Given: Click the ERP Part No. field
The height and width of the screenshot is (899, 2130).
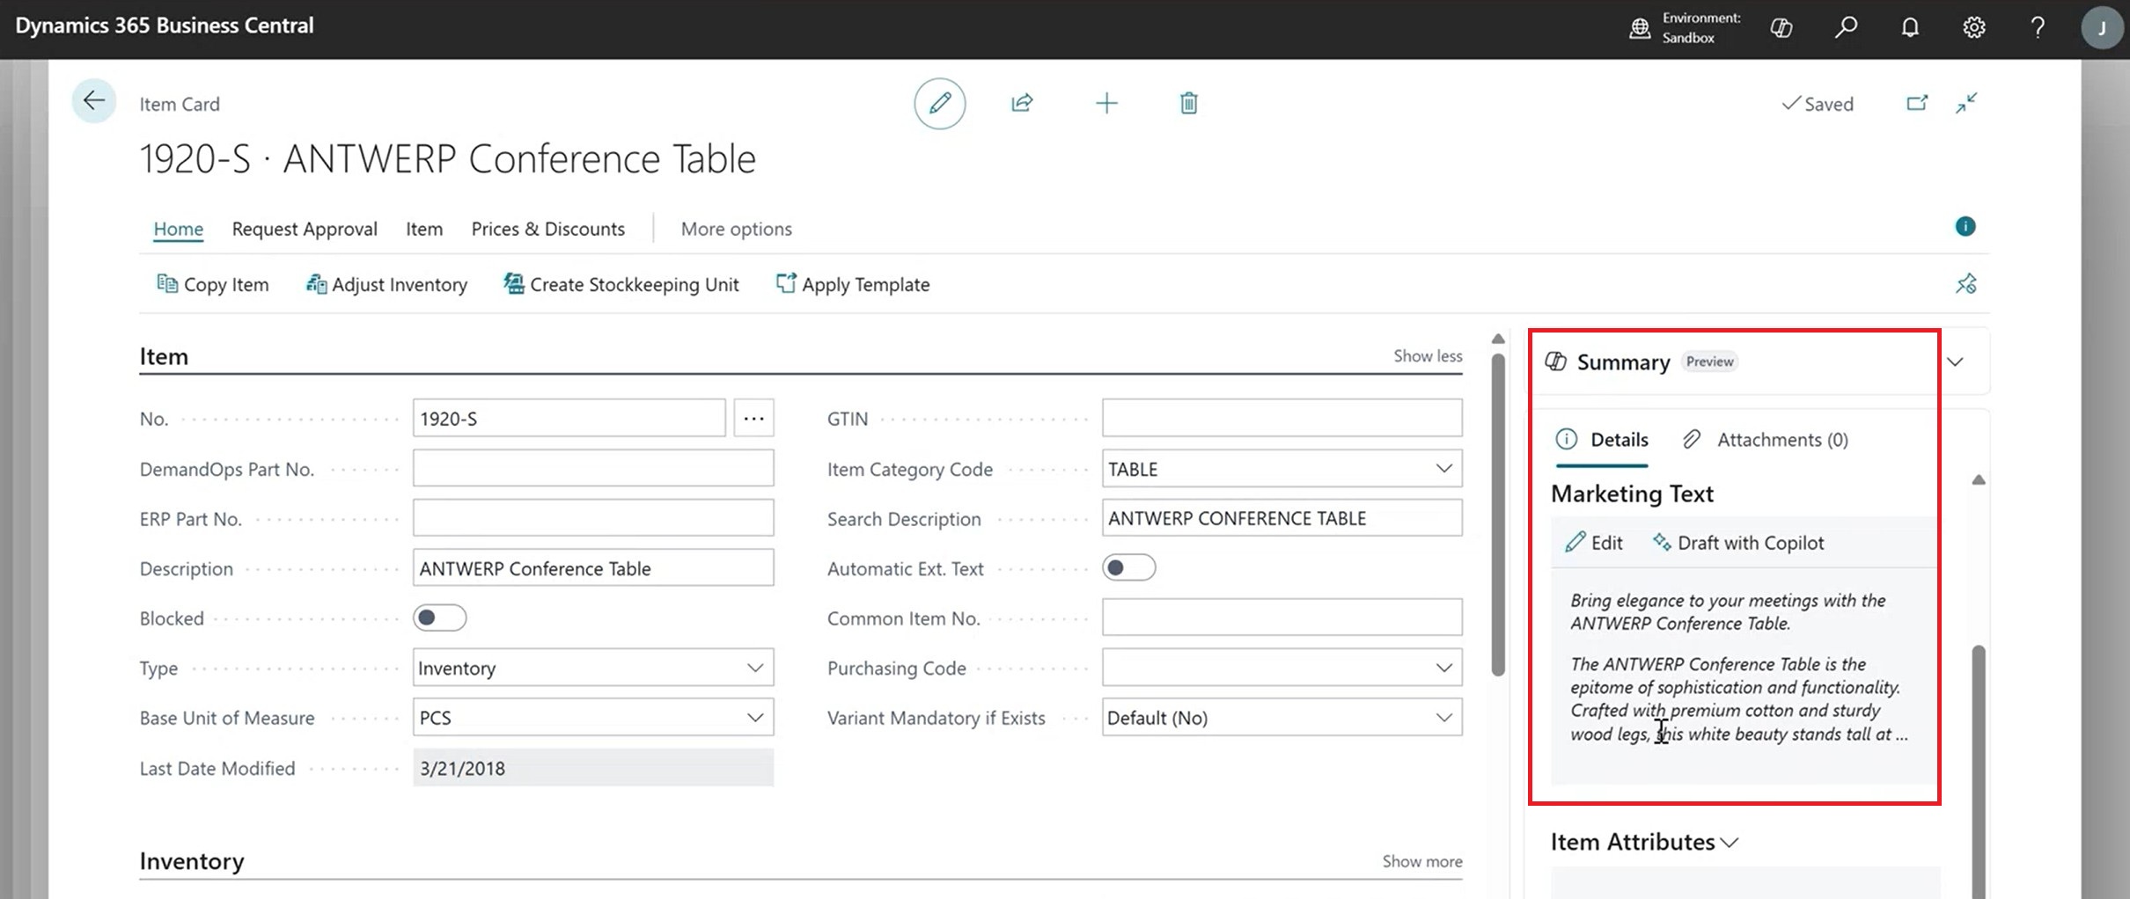Looking at the screenshot, I should click(x=593, y=519).
